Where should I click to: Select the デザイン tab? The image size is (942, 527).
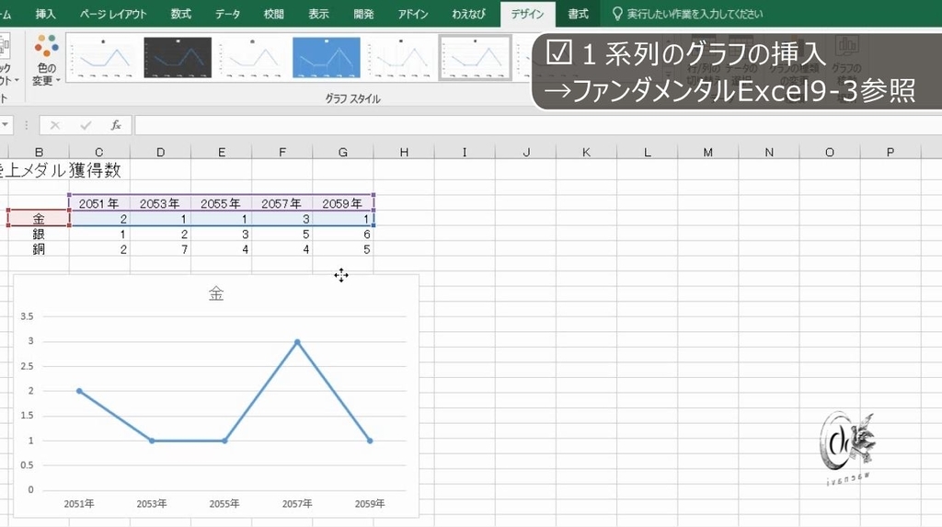527,14
